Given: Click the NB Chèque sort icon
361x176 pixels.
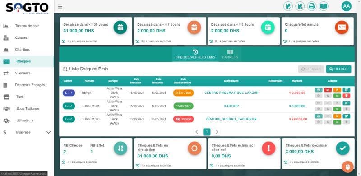Looking at the screenshot, I should 120,148.
